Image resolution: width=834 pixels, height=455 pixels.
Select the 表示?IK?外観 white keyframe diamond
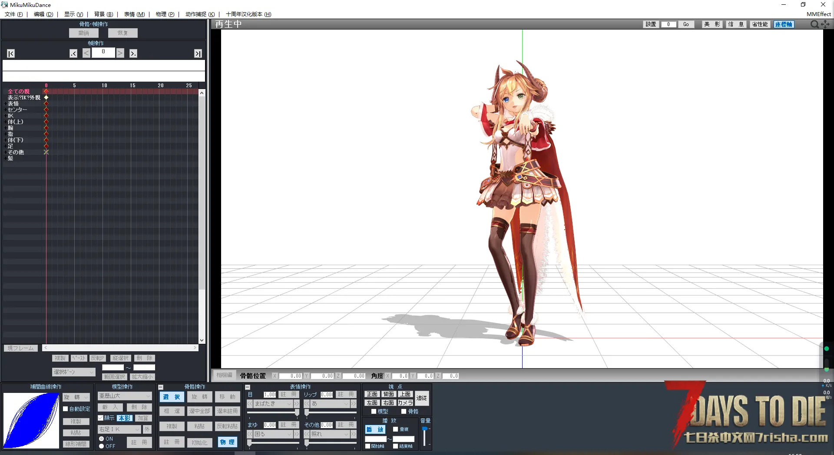pos(46,98)
